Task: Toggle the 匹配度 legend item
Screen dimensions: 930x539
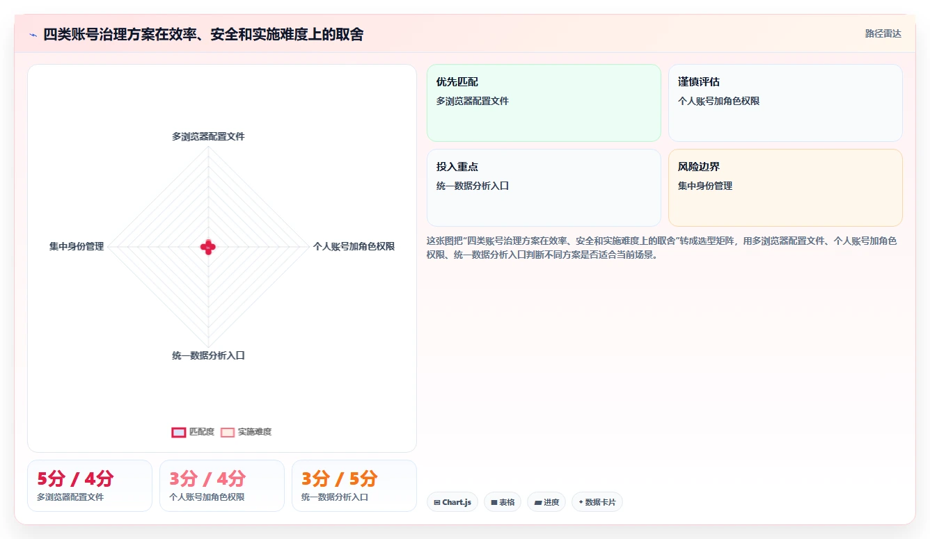Action: tap(193, 432)
